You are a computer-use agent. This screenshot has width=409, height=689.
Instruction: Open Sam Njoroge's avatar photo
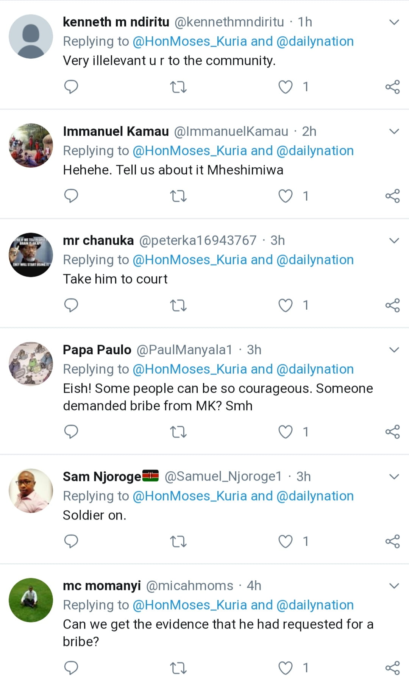(31, 491)
